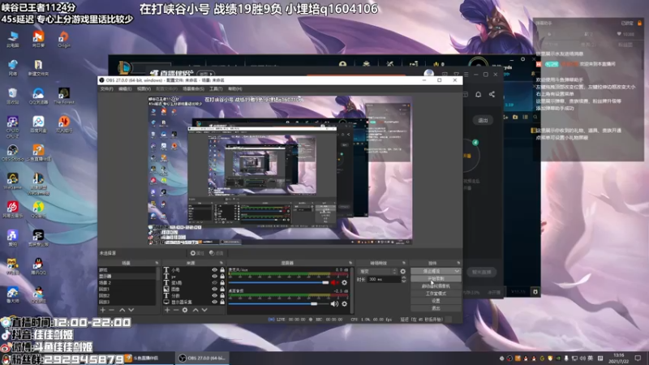Pop out the 控件 dock panel
The image size is (649, 365).
coord(458,263)
